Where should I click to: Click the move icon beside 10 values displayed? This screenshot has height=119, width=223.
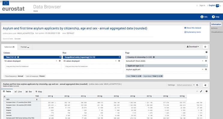click(x=60, y=61)
